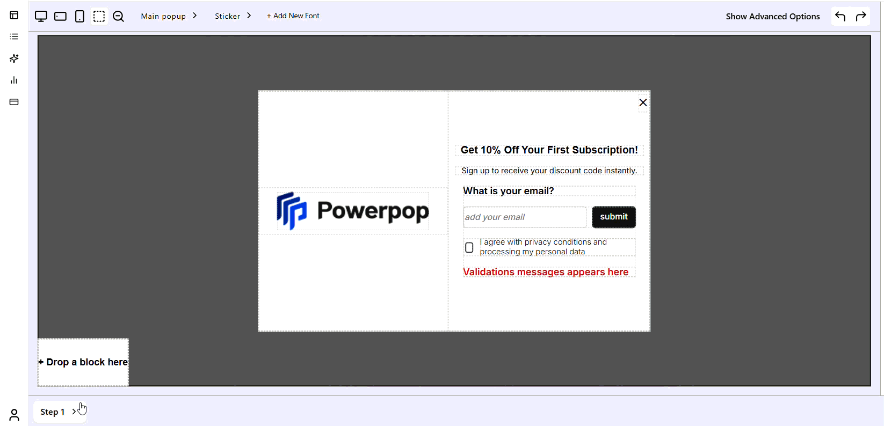Click the 'add your email' input field
The width and height of the screenshot is (884, 426).
[525, 217]
